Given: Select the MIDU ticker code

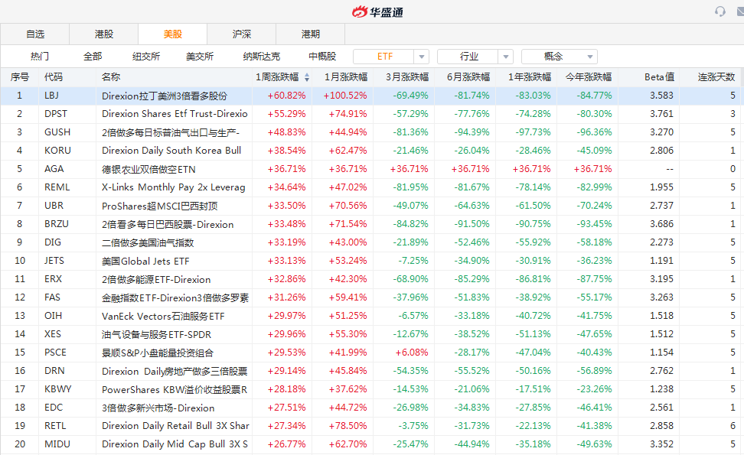Looking at the screenshot, I should 57,444.
